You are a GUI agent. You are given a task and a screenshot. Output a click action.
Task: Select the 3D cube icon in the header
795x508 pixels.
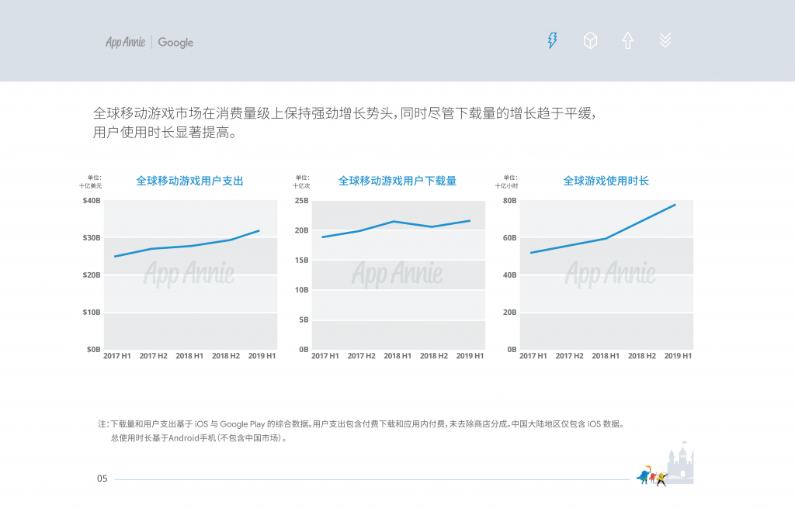pyautogui.click(x=590, y=40)
